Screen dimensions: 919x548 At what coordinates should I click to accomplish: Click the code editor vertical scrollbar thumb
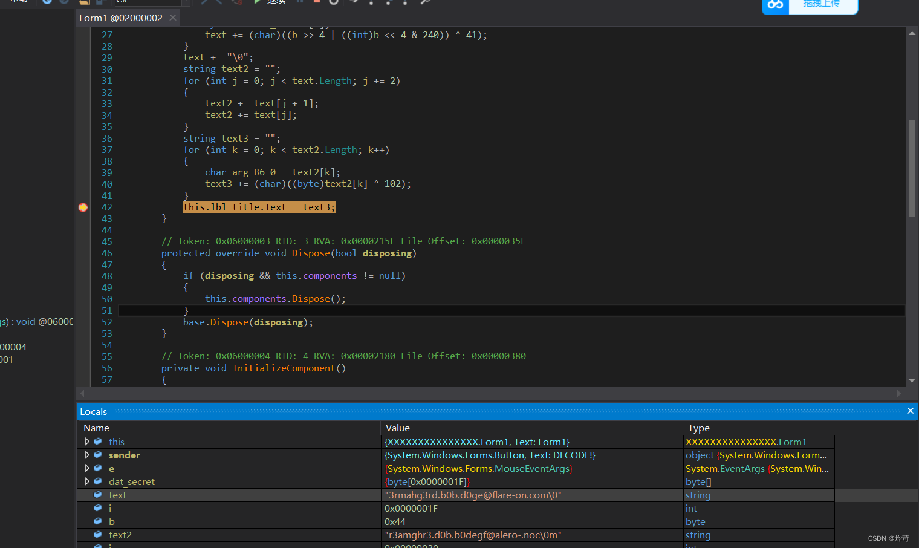912,168
